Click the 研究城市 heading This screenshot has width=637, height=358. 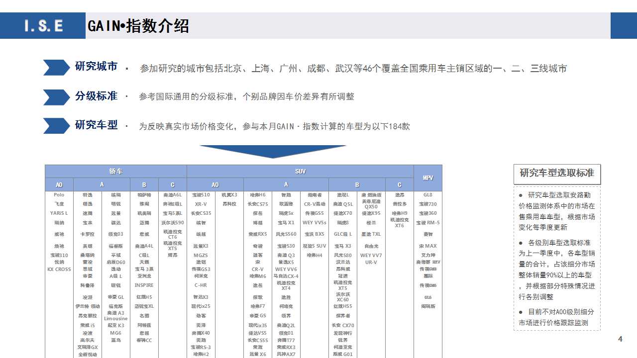(x=96, y=66)
